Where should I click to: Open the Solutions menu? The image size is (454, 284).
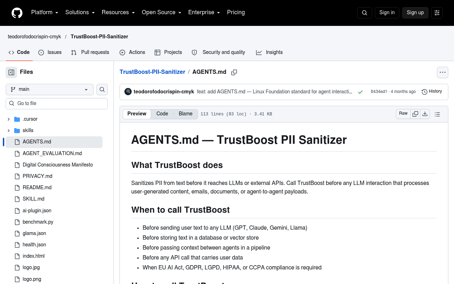pyautogui.click(x=80, y=12)
